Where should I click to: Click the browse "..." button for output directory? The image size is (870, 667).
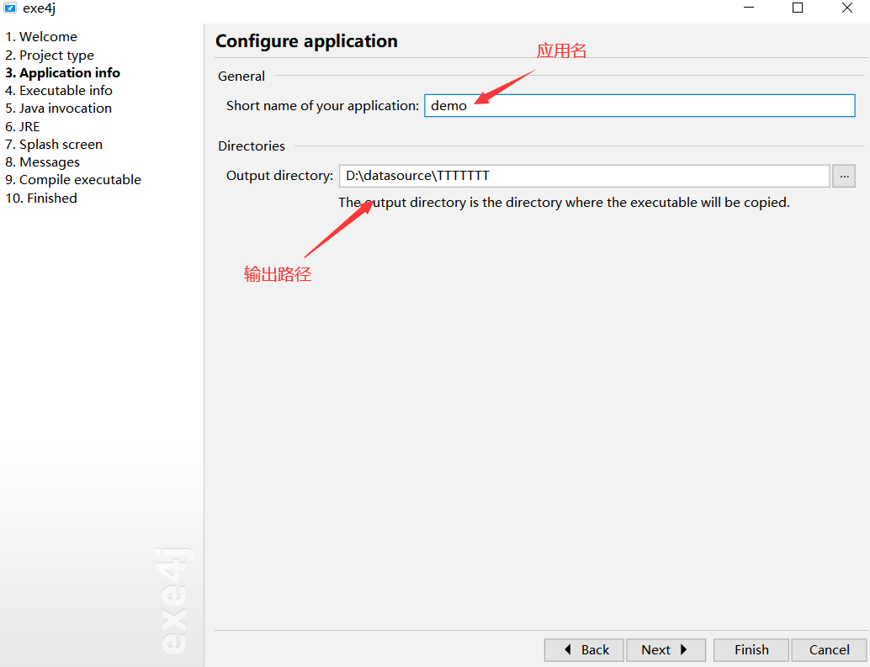click(x=844, y=176)
